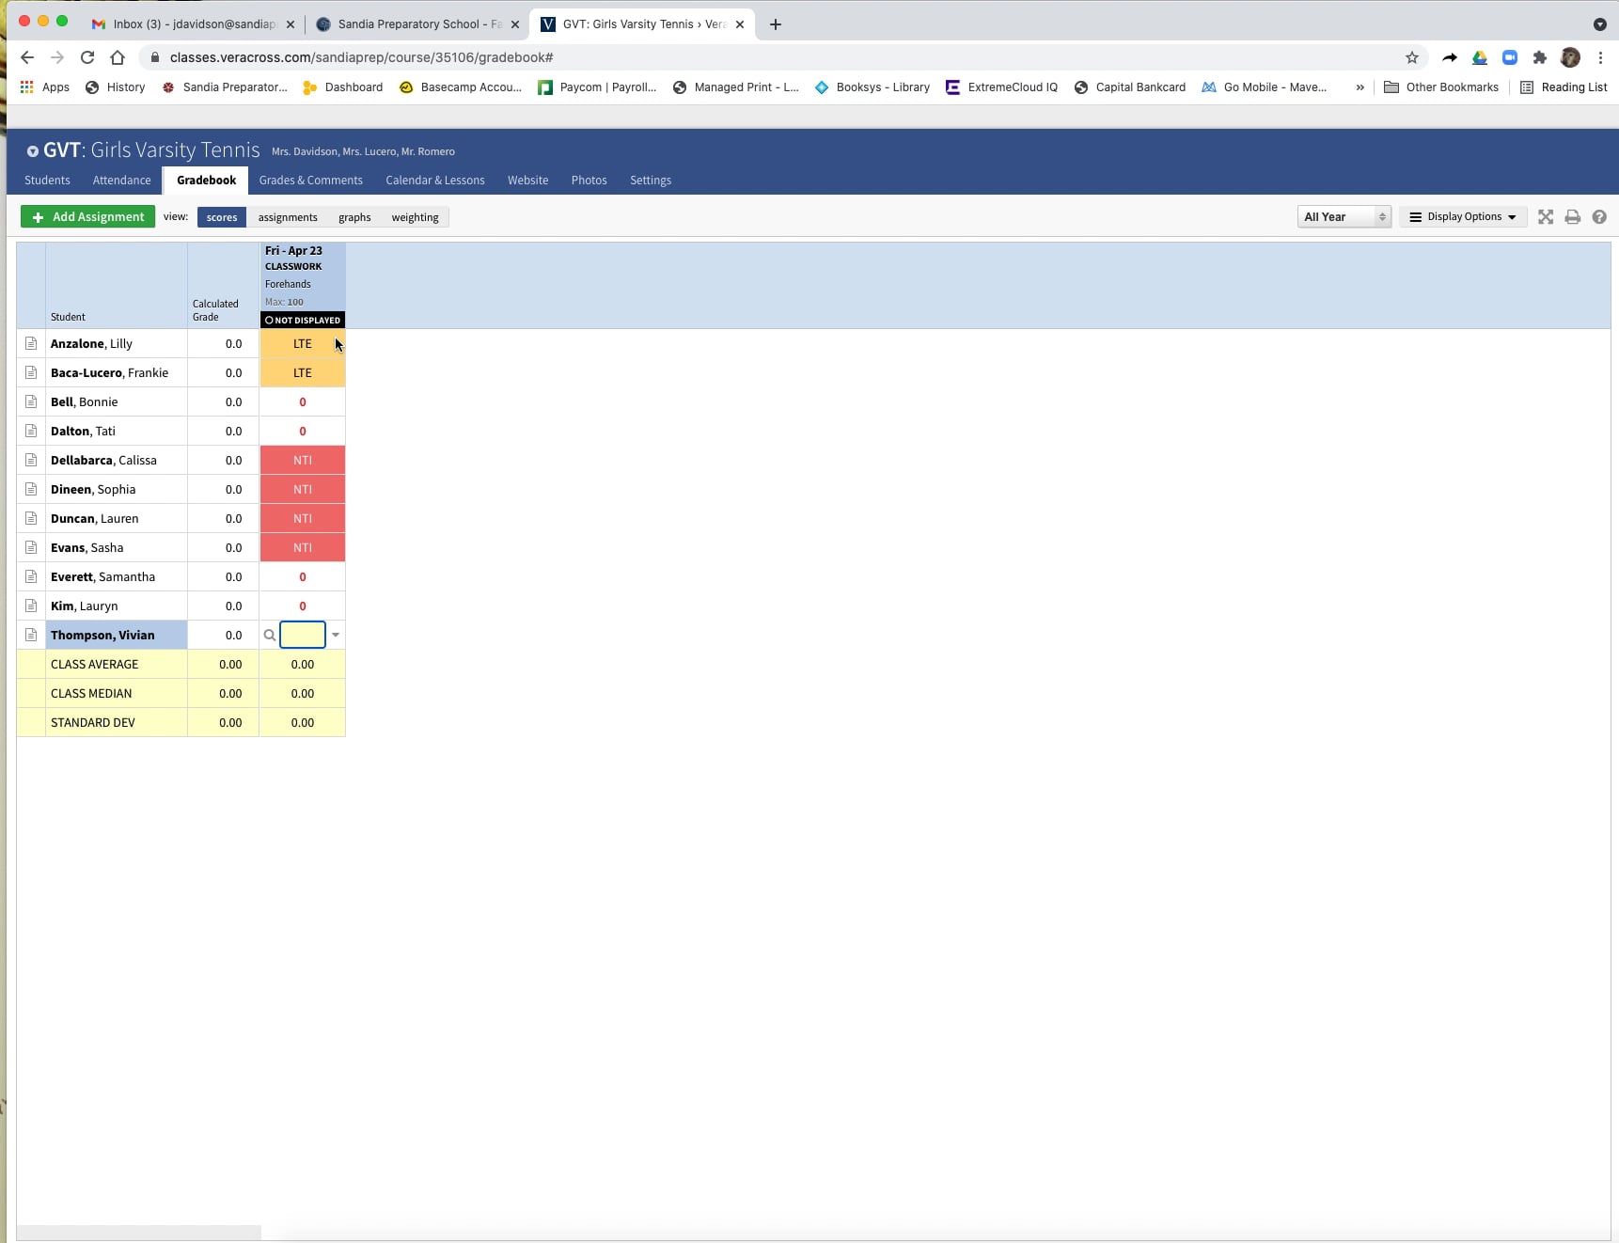Open Kim, Lauryn's report icon
This screenshot has width=1619, height=1243.
point(31,606)
